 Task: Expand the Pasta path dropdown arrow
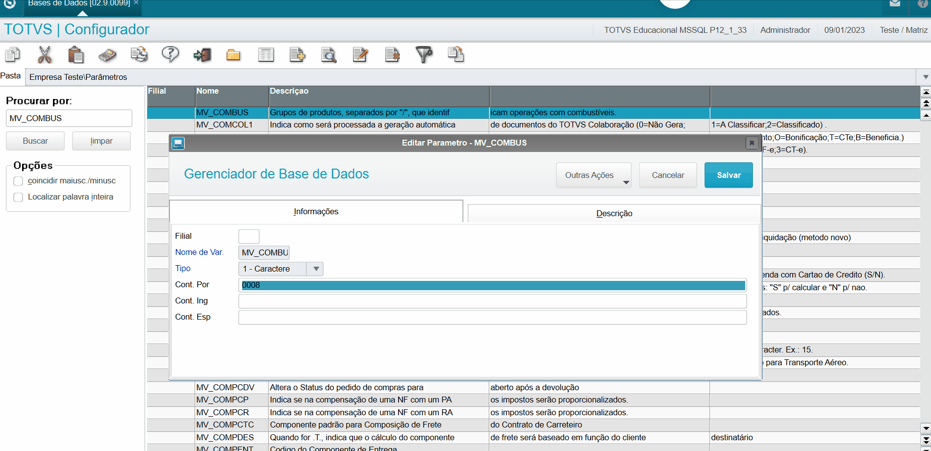(x=925, y=77)
